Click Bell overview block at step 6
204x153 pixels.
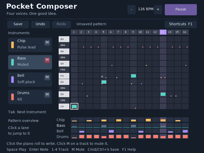click(111, 131)
